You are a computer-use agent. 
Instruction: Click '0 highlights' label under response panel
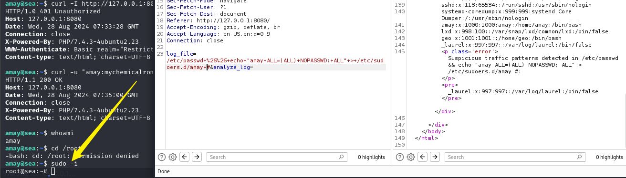coord(609,157)
